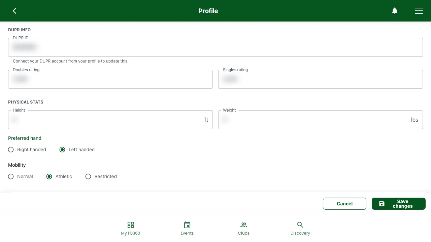Screen dimensions: 431x242
Task: Click the Discovery search icon
Action: tap(300, 225)
